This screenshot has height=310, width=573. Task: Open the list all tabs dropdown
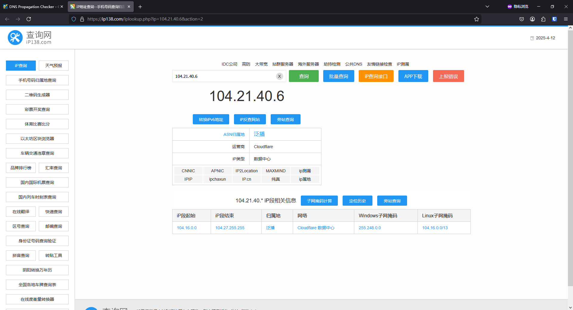pos(487,7)
